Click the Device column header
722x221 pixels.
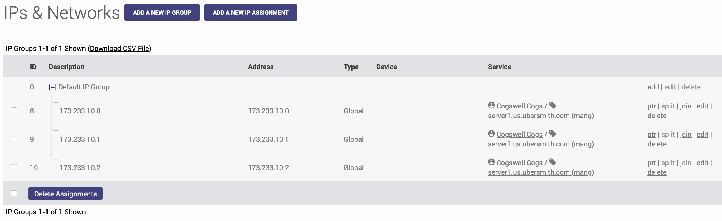pyautogui.click(x=387, y=67)
